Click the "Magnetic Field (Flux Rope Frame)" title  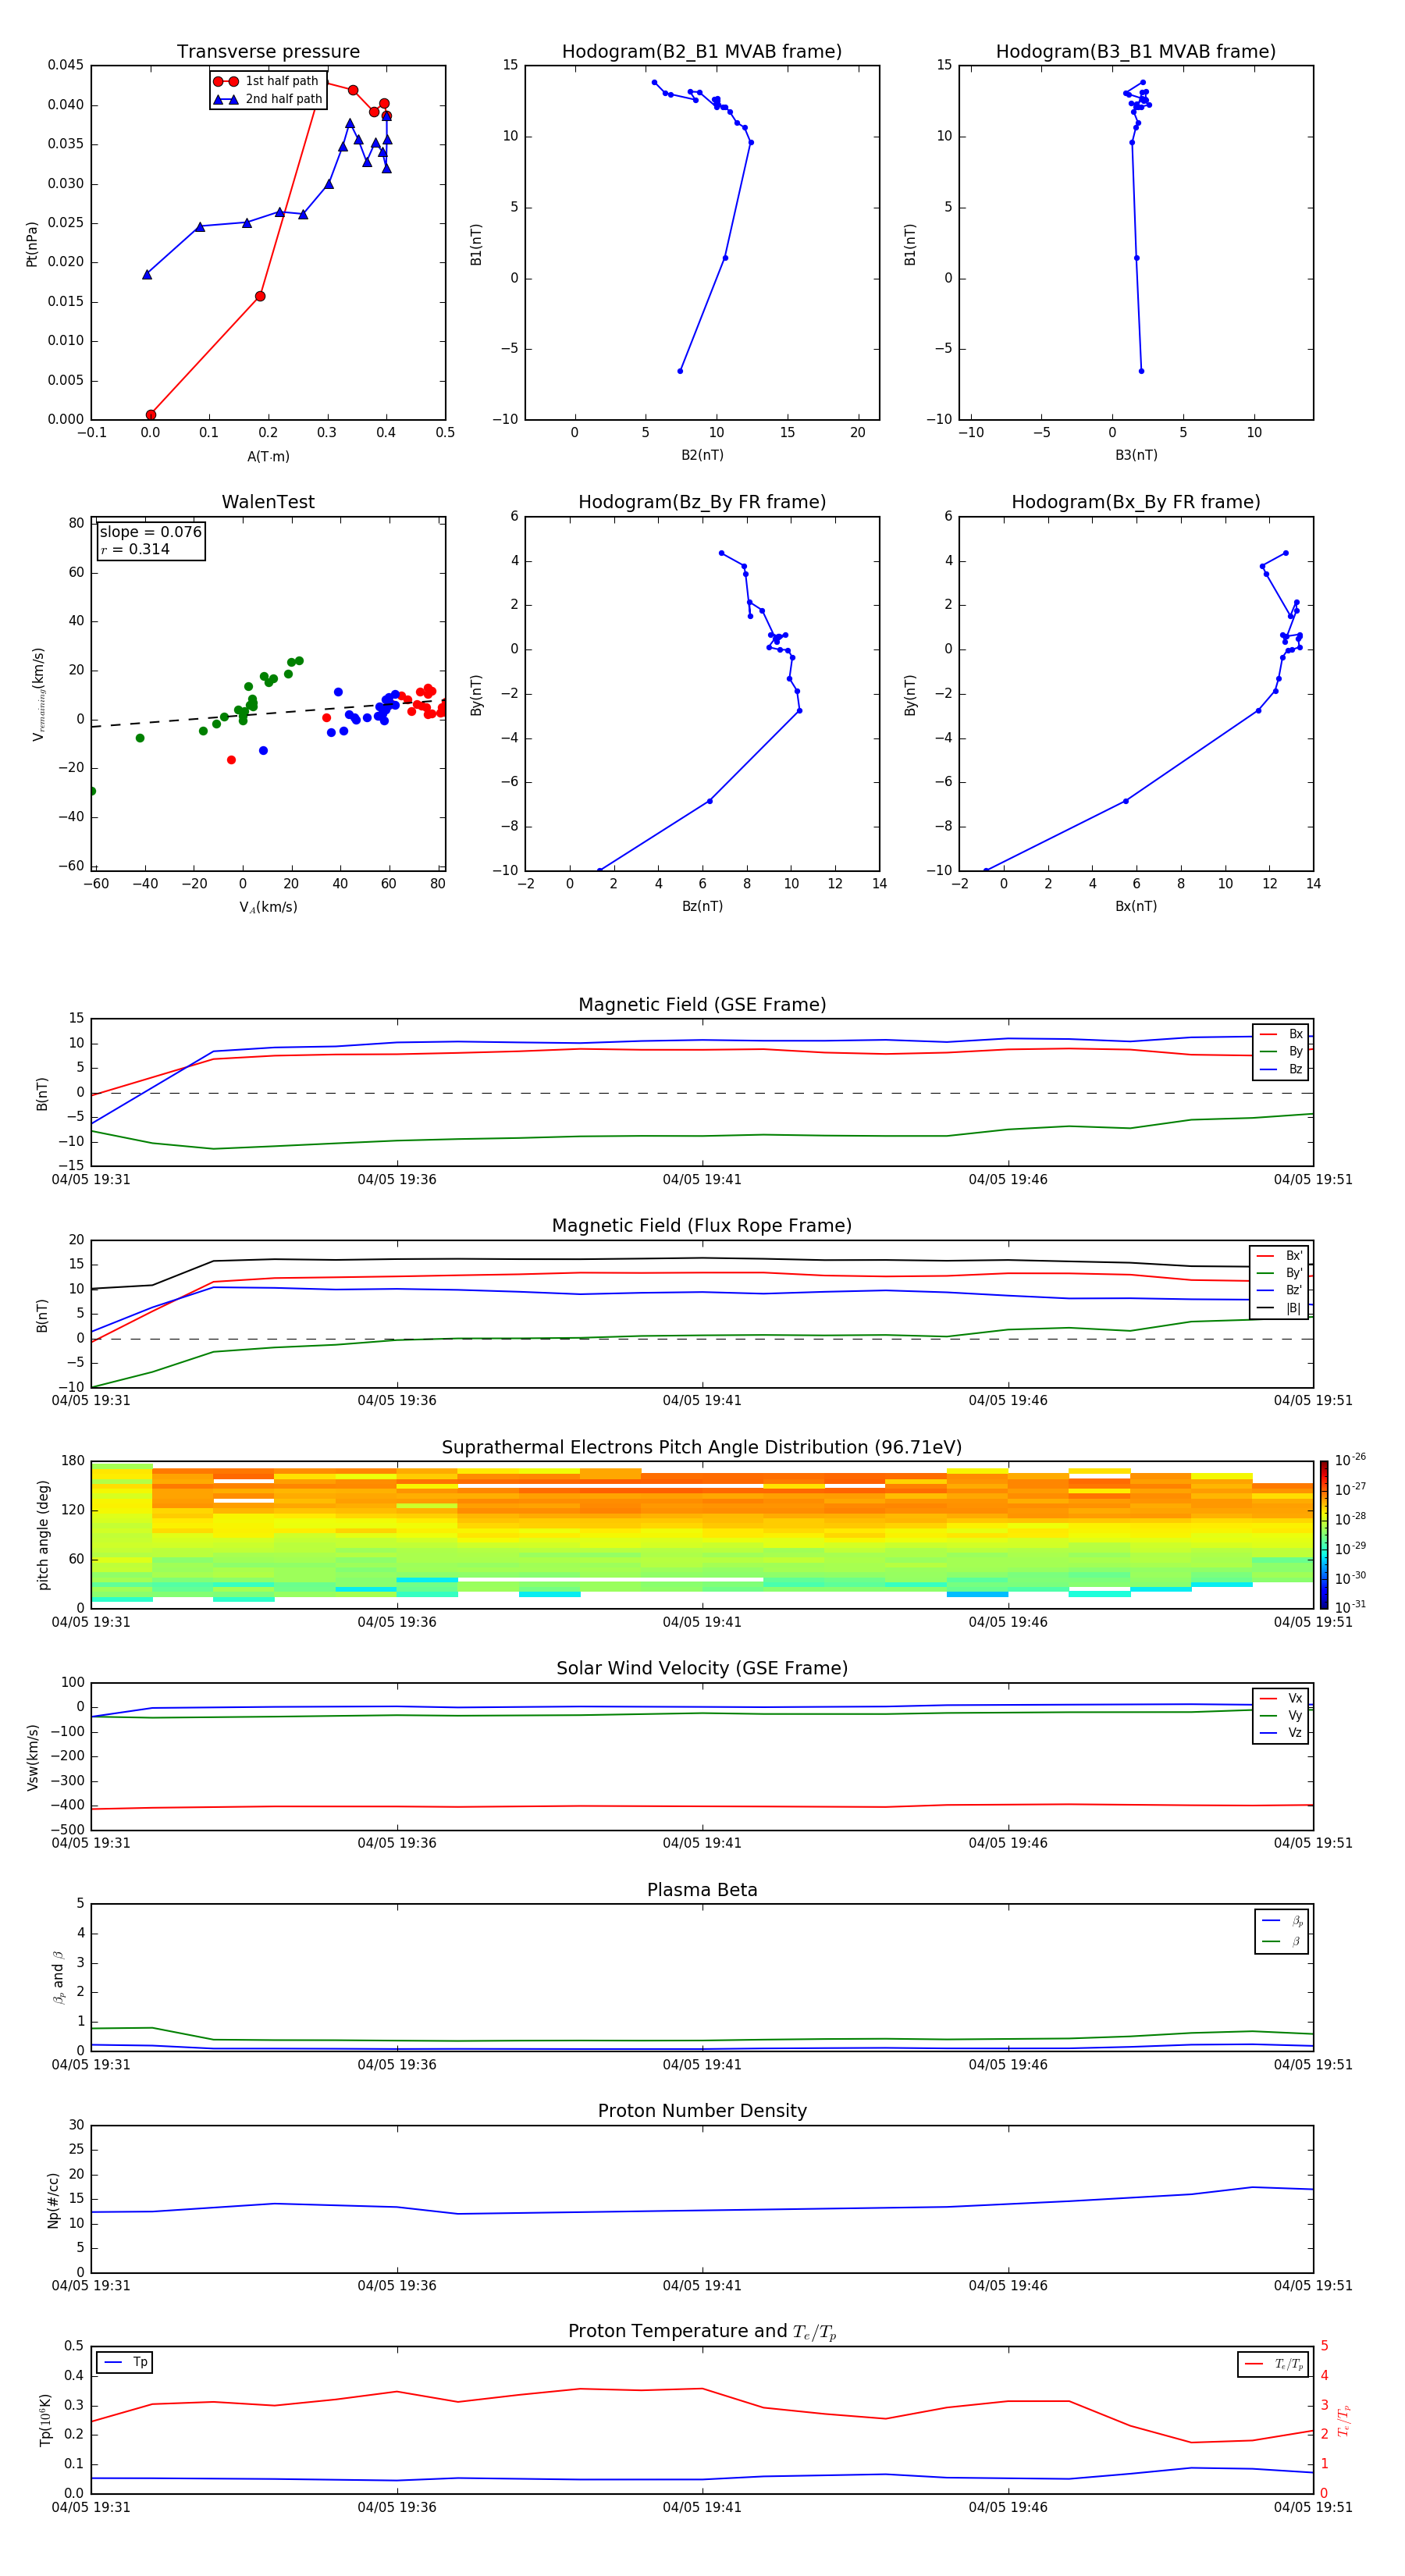[702, 1226]
